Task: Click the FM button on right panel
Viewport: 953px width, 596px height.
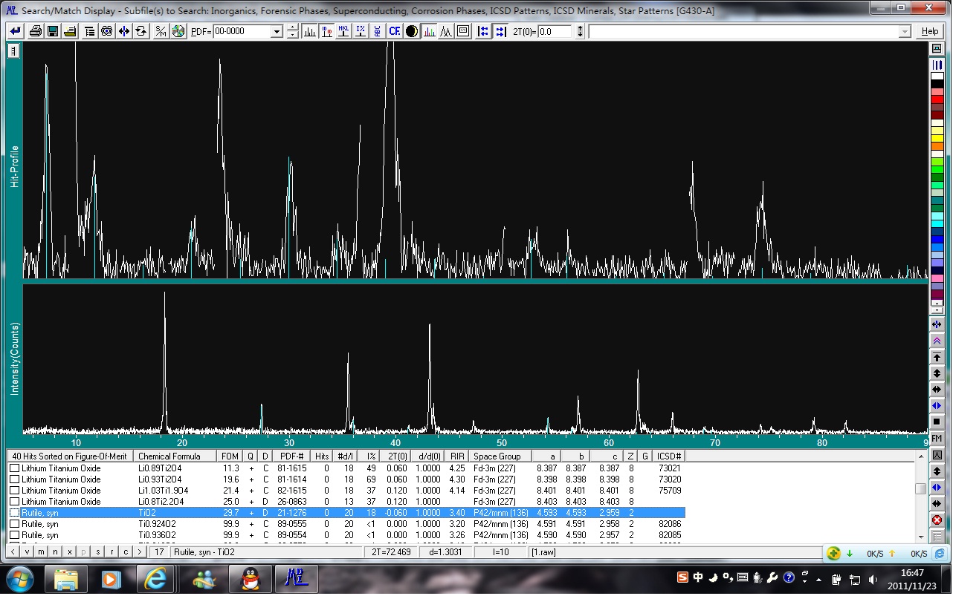Action: 937,439
